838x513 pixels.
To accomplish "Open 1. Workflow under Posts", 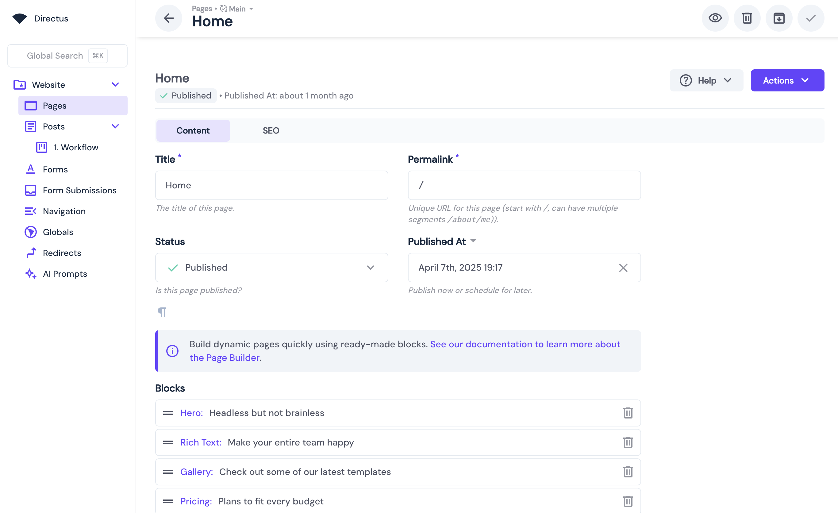I will (76, 147).
